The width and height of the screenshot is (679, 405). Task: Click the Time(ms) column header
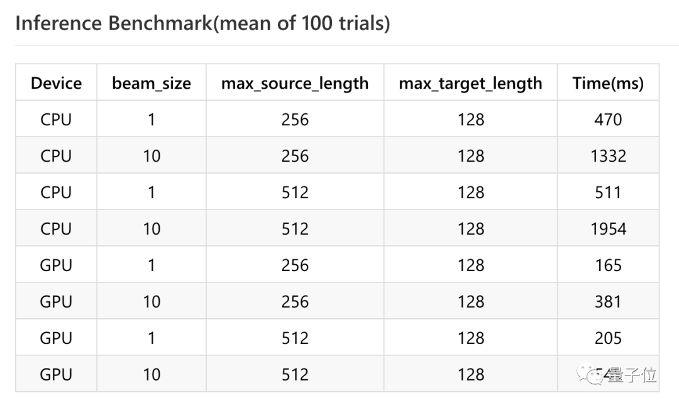click(x=608, y=83)
